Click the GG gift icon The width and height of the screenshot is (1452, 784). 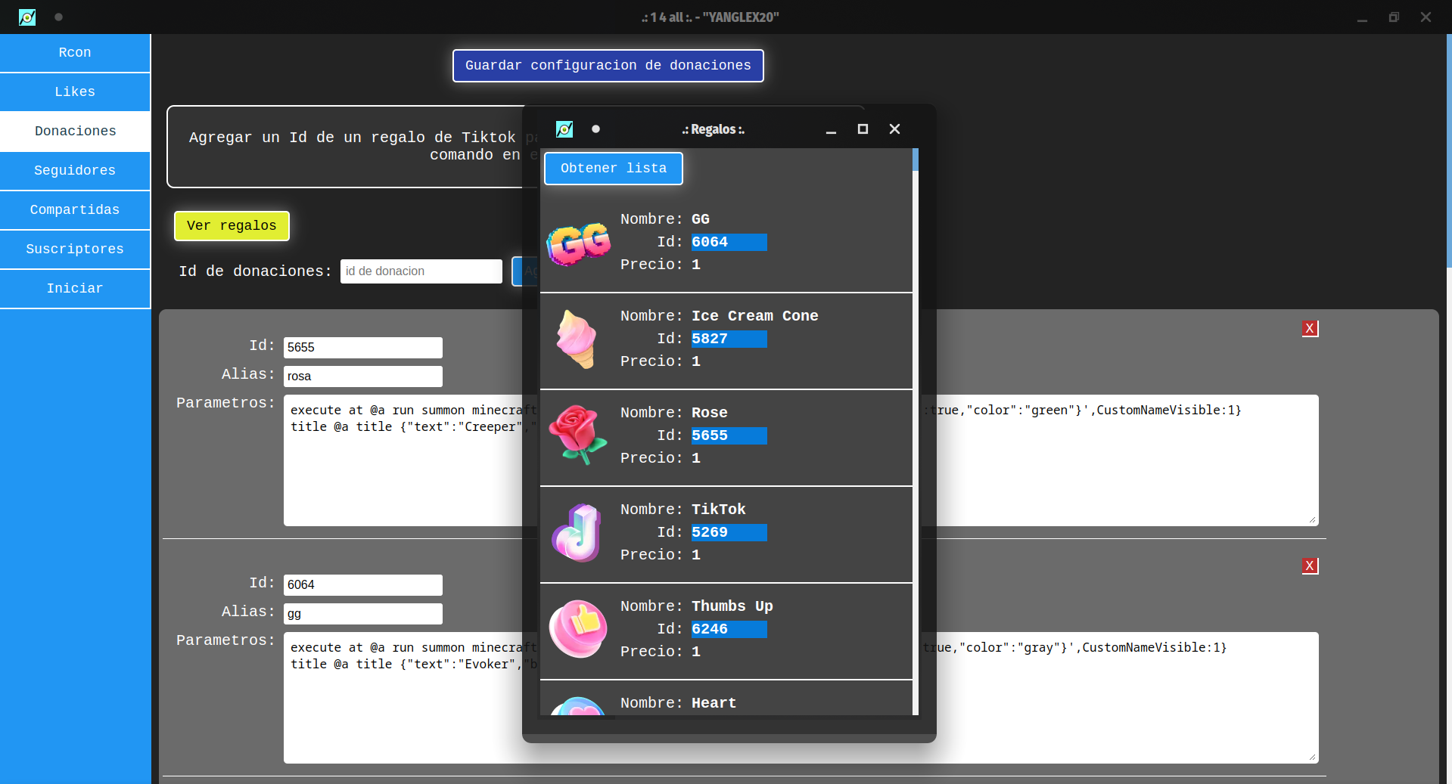click(x=578, y=243)
